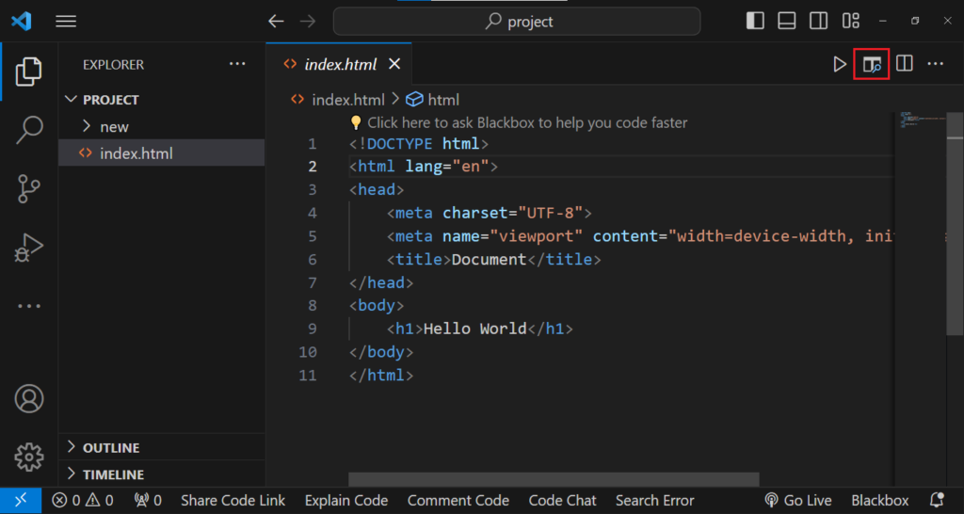Toggle primary side bar visibility
Viewport: 964px width, 514px height.
coord(755,21)
